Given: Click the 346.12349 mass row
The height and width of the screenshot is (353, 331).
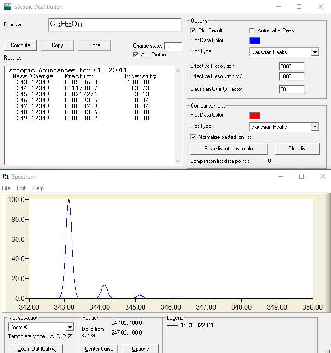Looking at the screenshot, I should [x=83, y=100].
